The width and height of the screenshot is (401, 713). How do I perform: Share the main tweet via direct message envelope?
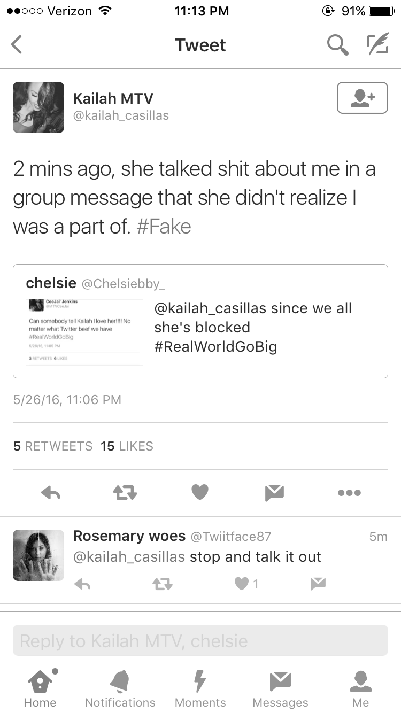coord(274,493)
